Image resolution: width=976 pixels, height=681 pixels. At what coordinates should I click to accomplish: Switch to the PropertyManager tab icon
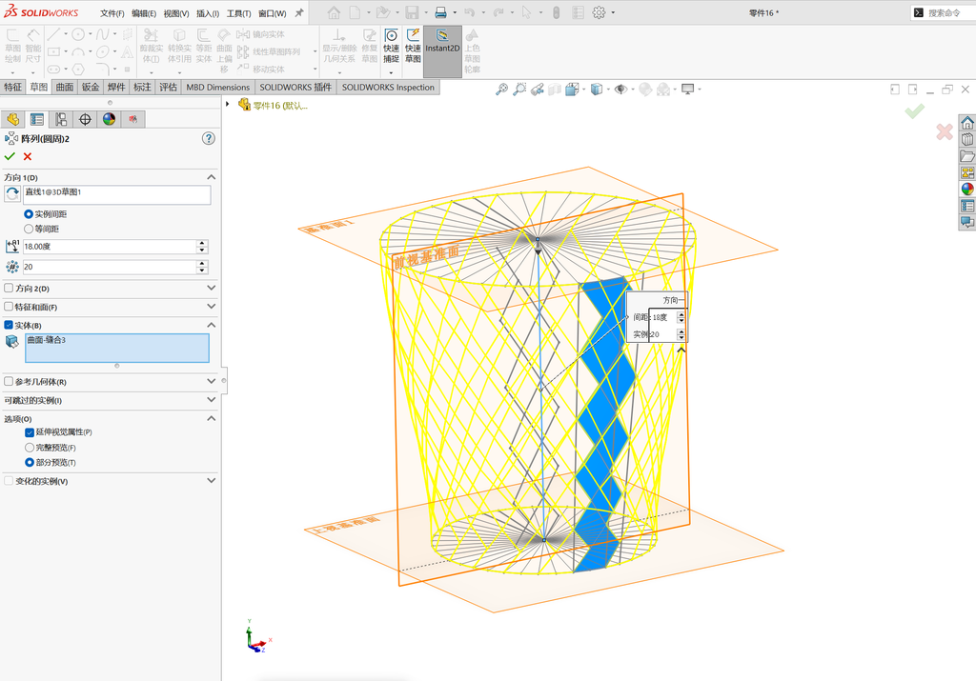pyautogui.click(x=37, y=119)
